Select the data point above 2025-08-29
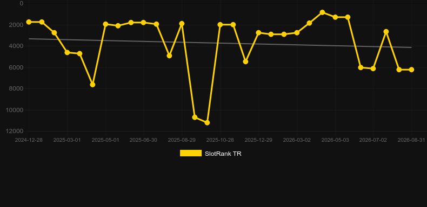This screenshot has height=207, width=427. [182, 24]
